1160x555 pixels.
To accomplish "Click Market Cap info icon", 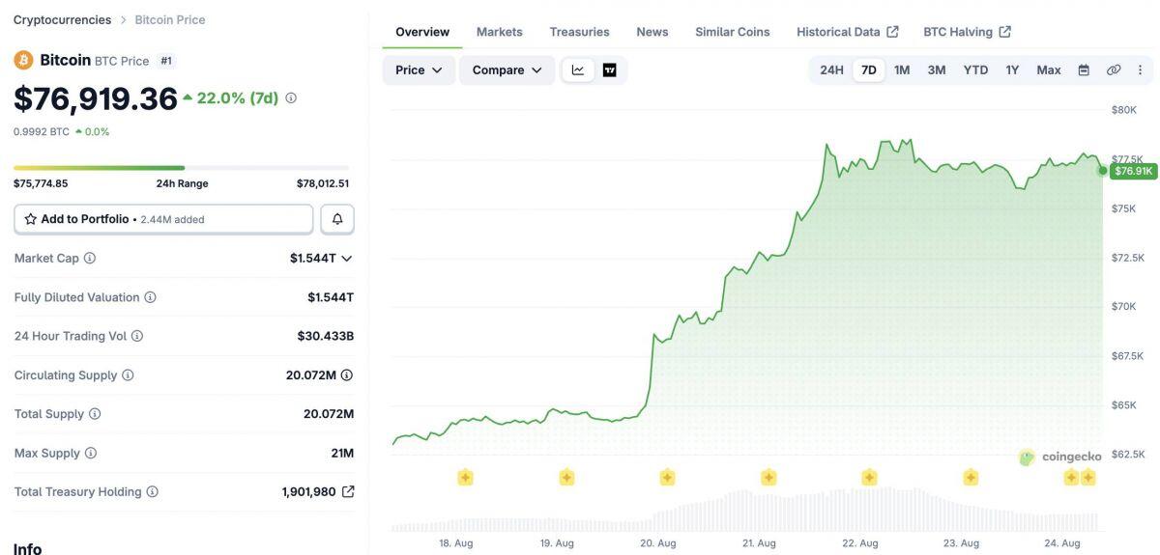I will pos(90,259).
